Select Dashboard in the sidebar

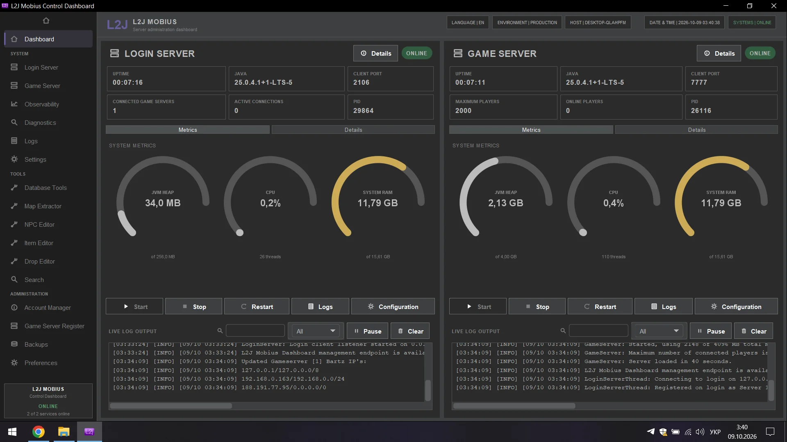pos(48,39)
